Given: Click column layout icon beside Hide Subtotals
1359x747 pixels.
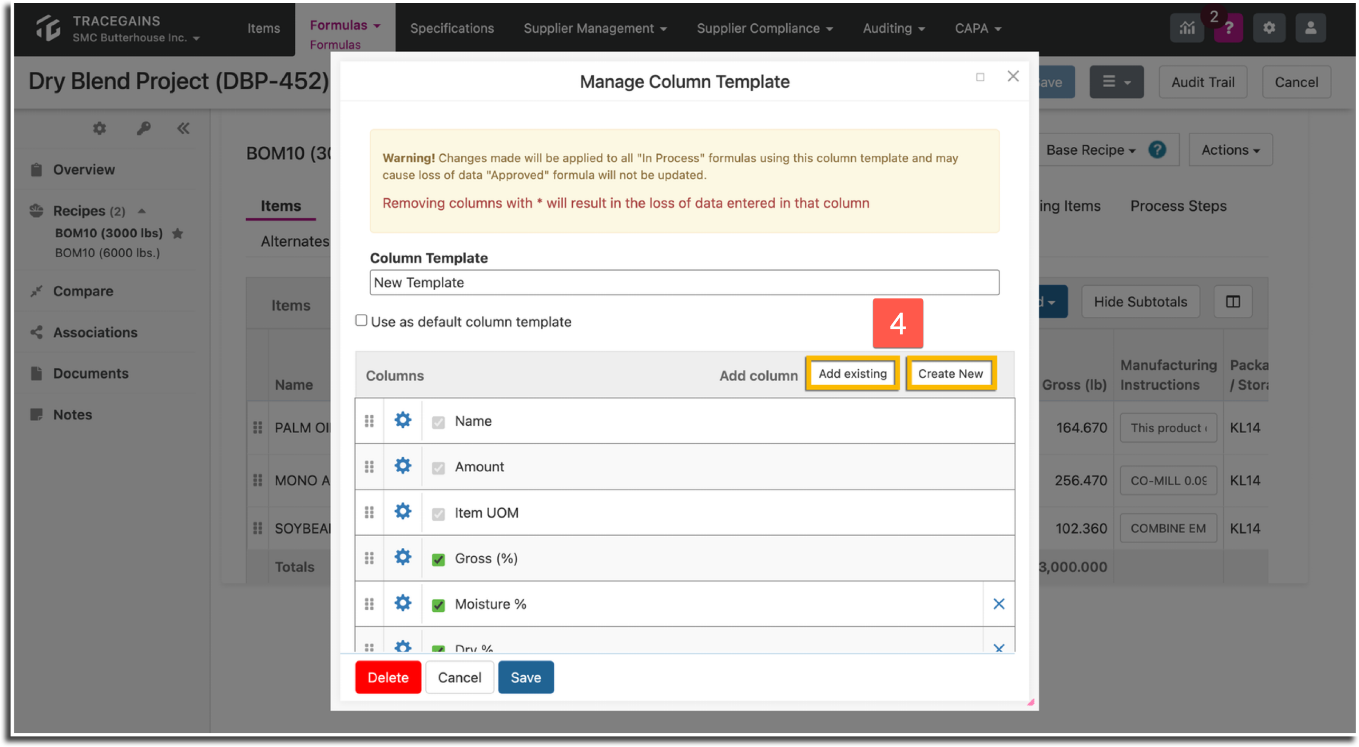Looking at the screenshot, I should coord(1232,302).
